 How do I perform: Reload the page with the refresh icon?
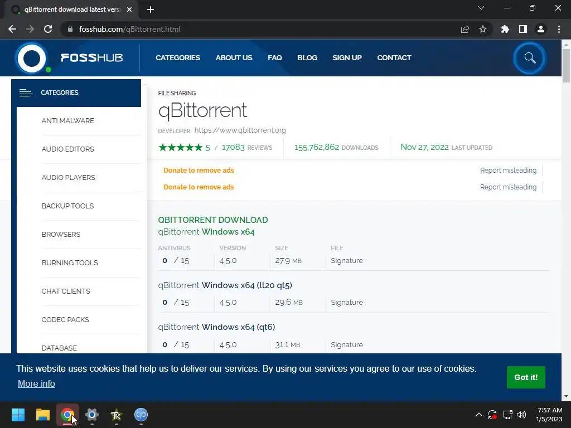(48, 29)
